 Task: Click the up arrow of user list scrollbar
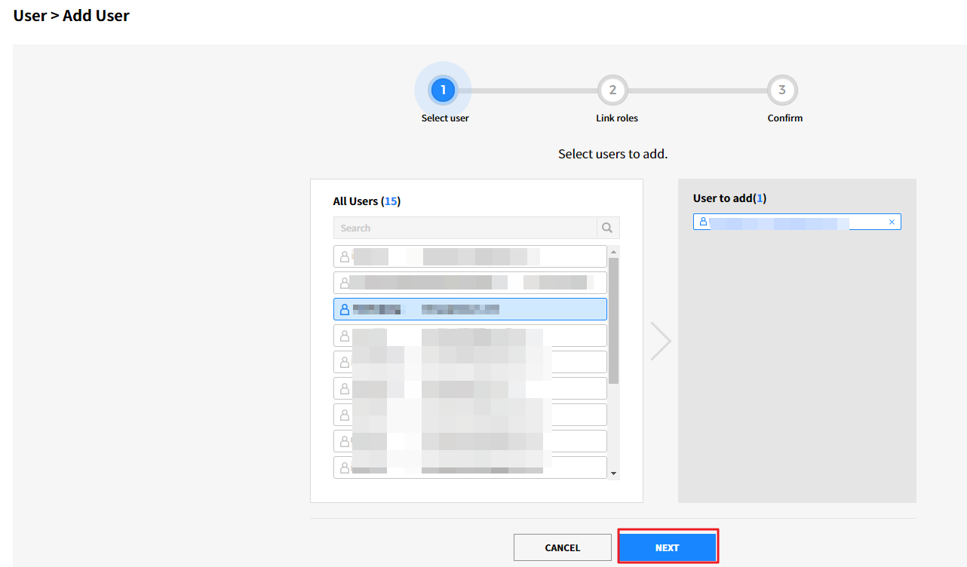point(613,251)
